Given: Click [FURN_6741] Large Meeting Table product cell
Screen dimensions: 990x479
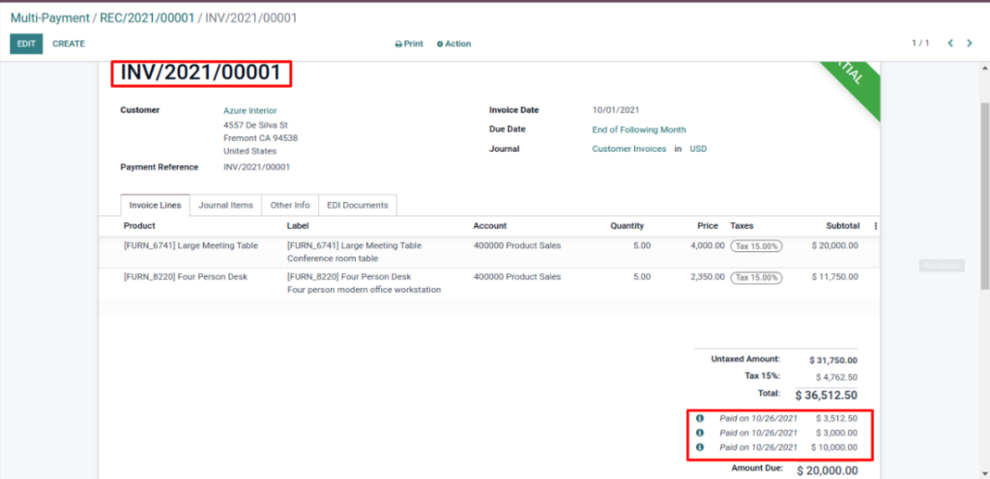Looking at the screenshot, I should [x=190, y=246].
